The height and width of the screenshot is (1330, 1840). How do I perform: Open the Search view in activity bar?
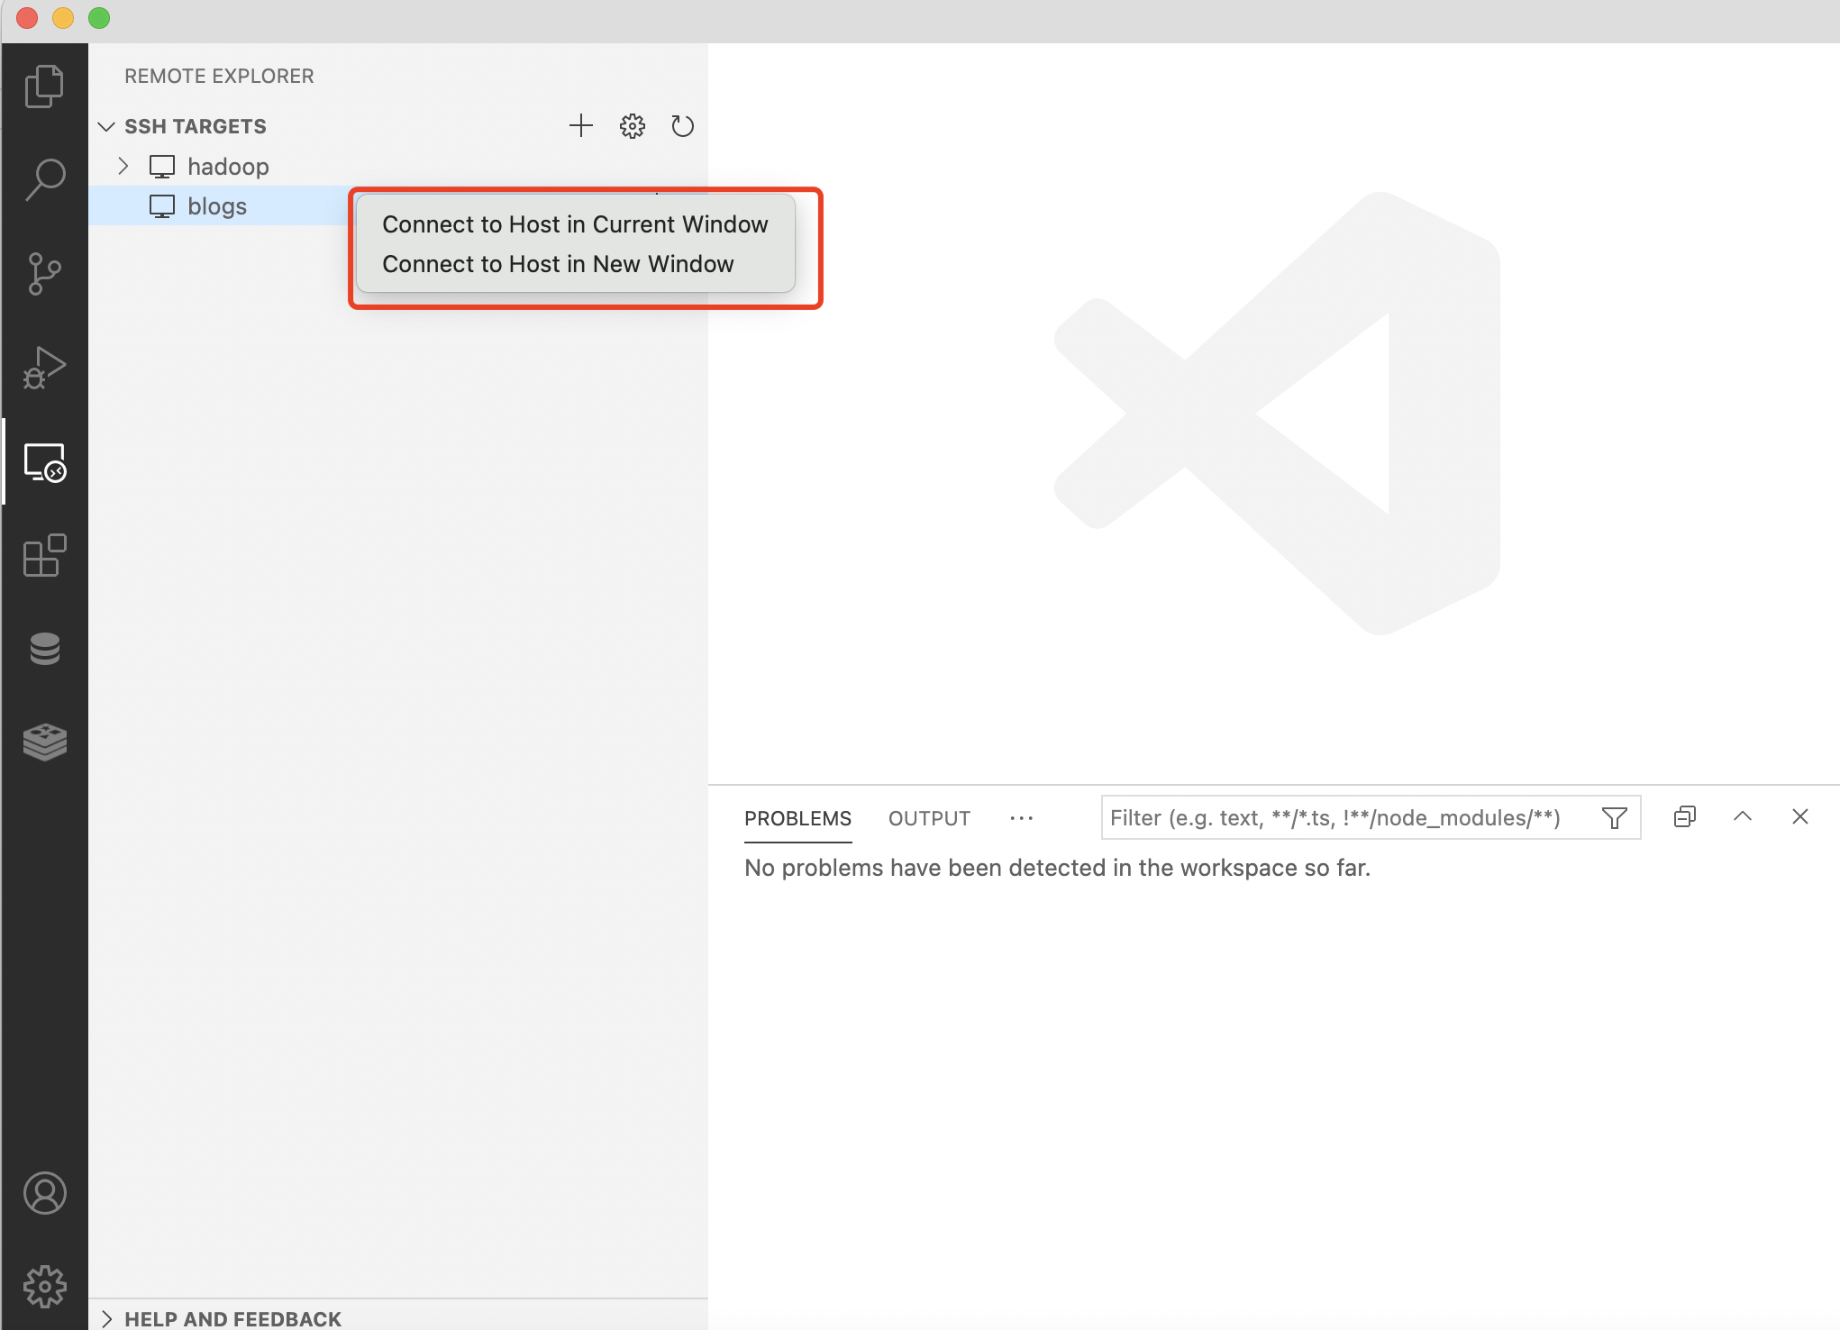click(44, 179)
